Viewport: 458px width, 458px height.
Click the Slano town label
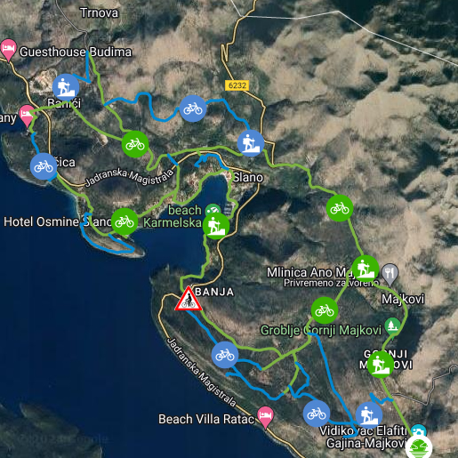(248, 178)
